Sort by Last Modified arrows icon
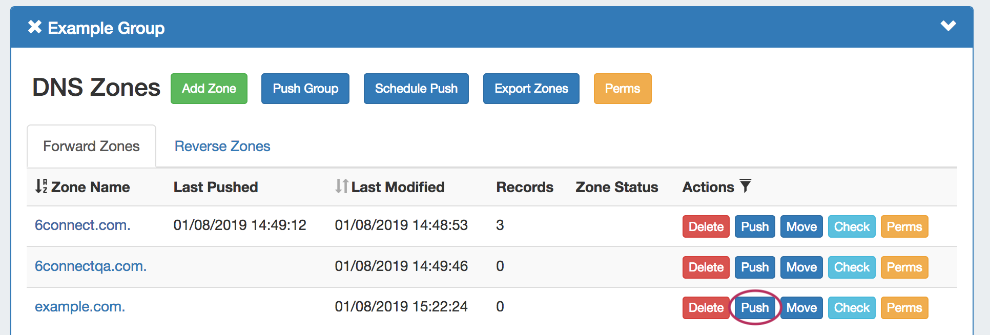This screenshot has width=990, height=335. [342, 186]
